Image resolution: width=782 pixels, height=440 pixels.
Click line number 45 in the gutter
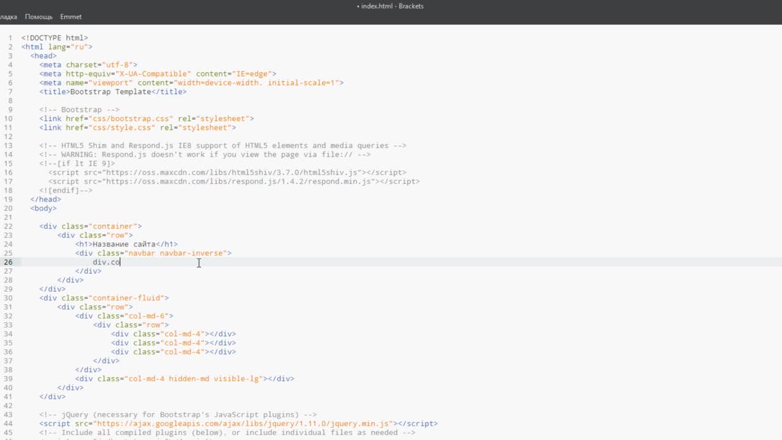8,433
